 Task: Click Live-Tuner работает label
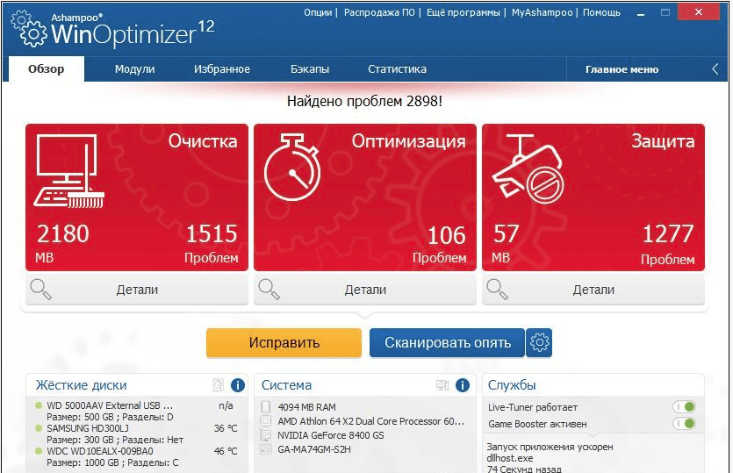(533, 407)
